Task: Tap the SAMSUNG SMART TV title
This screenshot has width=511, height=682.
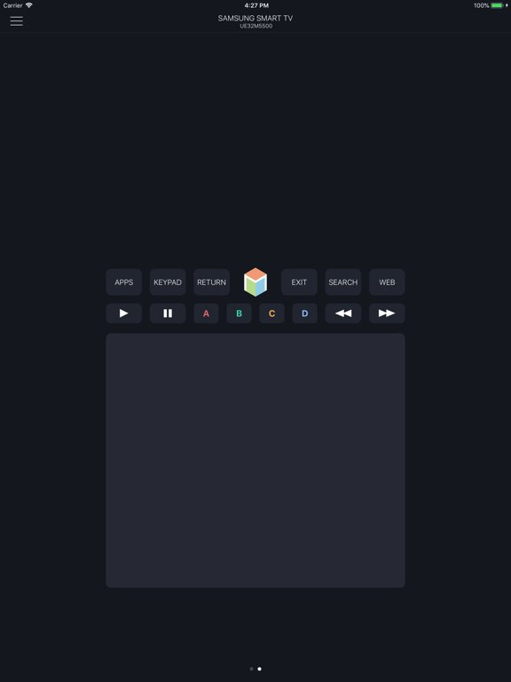Action: [255, 19]
